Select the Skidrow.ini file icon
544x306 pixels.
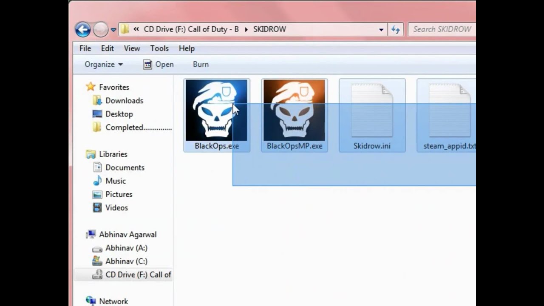372,110
